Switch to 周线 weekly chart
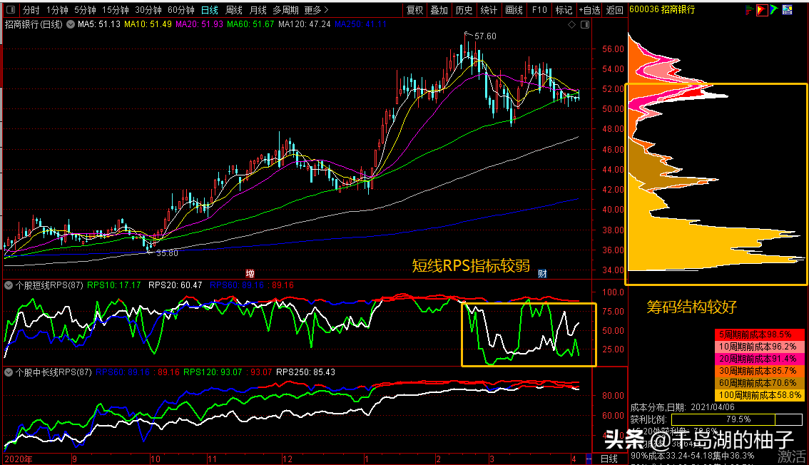 tap(234, 10)
